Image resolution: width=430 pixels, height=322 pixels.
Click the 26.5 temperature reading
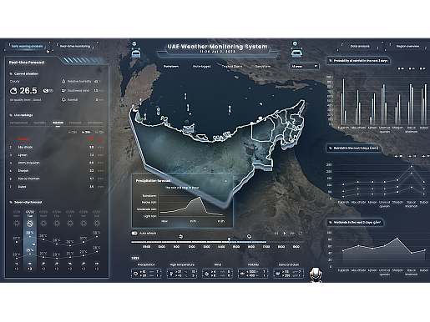[x=28, y=91]
